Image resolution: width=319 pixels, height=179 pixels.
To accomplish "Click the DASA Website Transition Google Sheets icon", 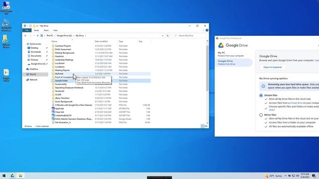I will pos(53,119).
